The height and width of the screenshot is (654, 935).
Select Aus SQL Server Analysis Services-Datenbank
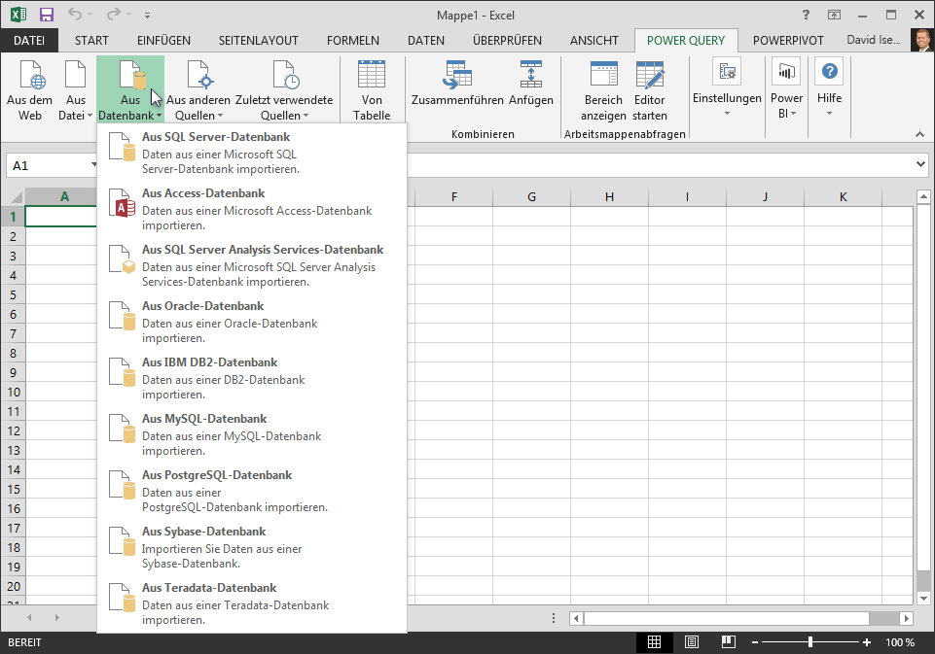click(252, 265)
